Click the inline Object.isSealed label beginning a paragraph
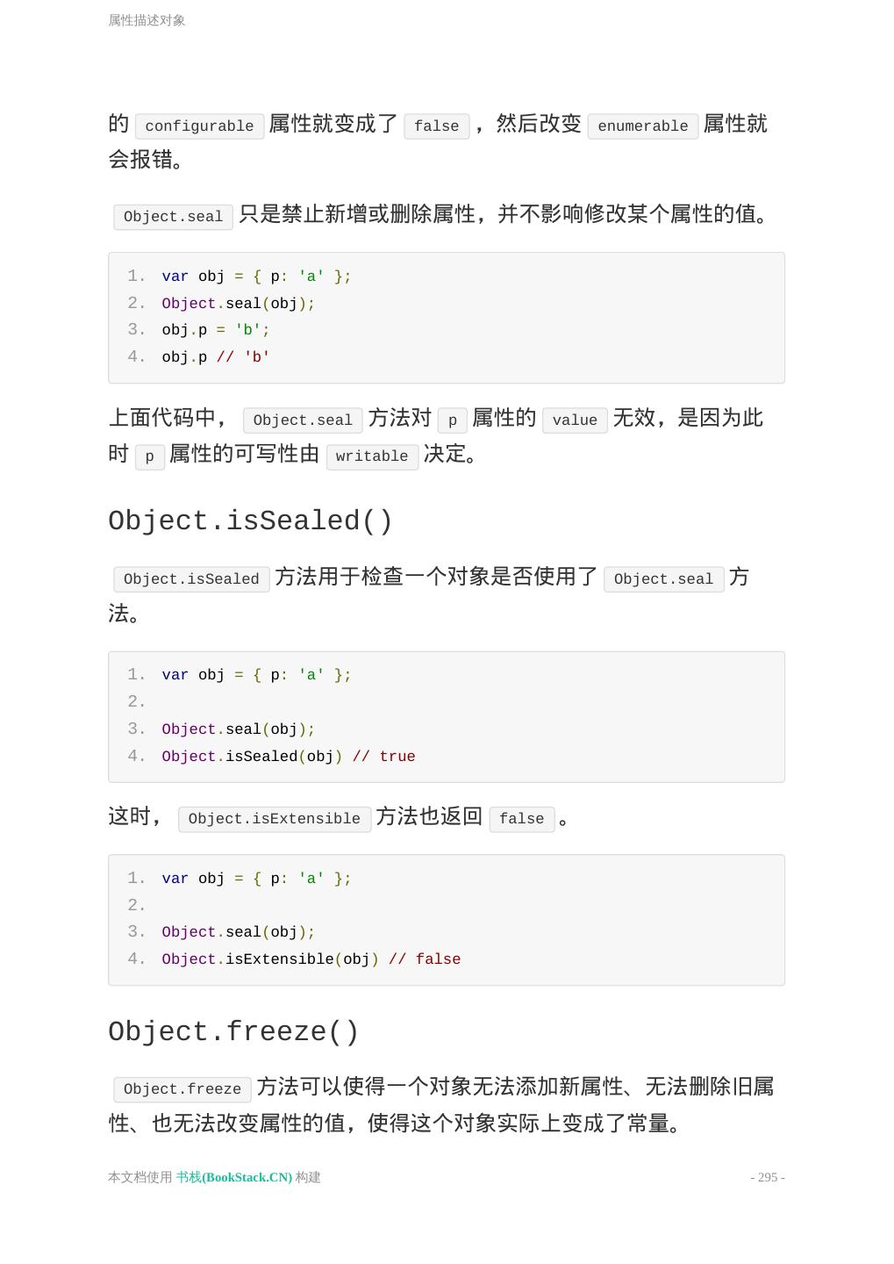This screenshot has width=894, height=1264. (x=191, y=579)
